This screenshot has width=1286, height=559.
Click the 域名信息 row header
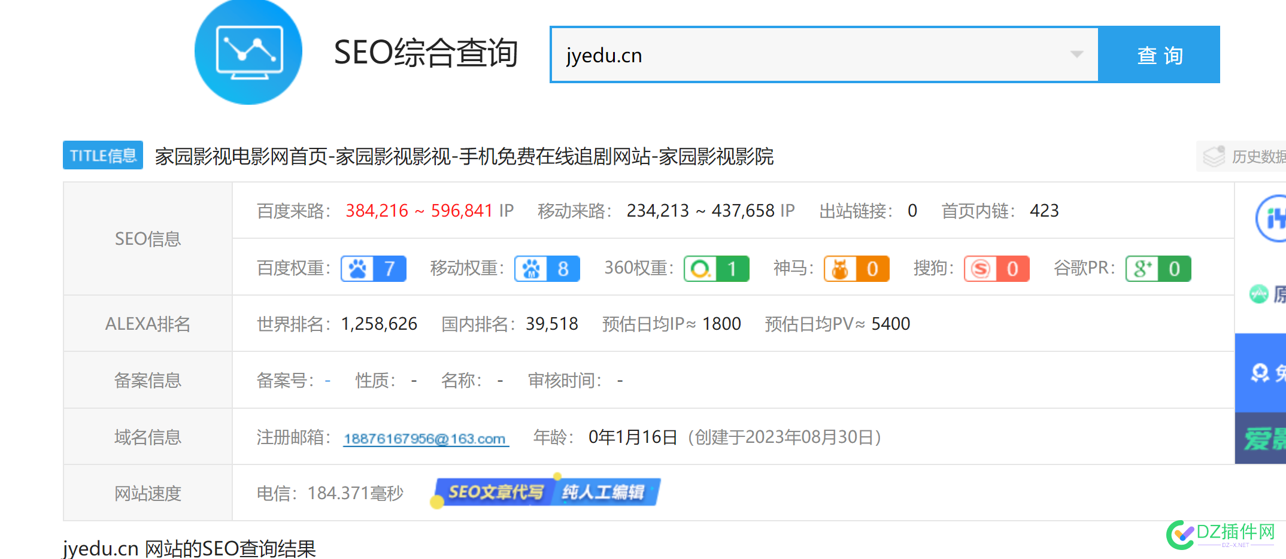[x=148, y=437]
